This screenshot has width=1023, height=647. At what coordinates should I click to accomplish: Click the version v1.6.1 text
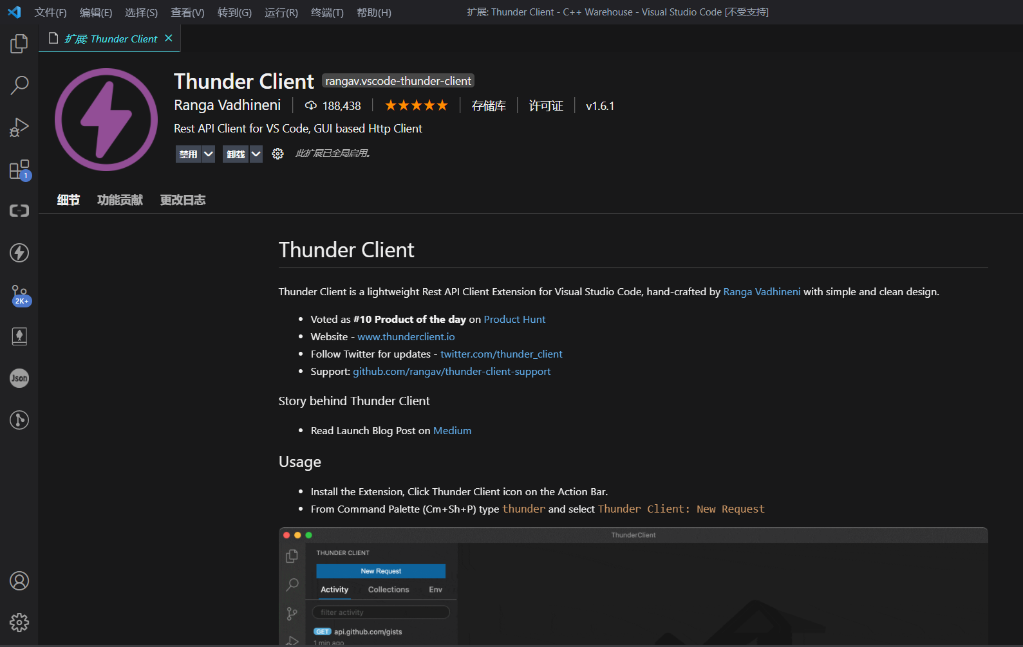tap(600, 105)
